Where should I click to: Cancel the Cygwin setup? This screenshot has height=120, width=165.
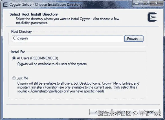click(149, 112)
